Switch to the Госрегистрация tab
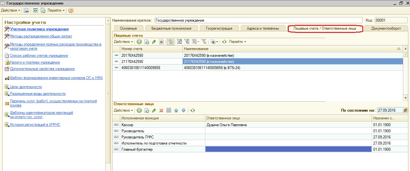The width and height of the screenshot is (410, 171). coord(219,28)
